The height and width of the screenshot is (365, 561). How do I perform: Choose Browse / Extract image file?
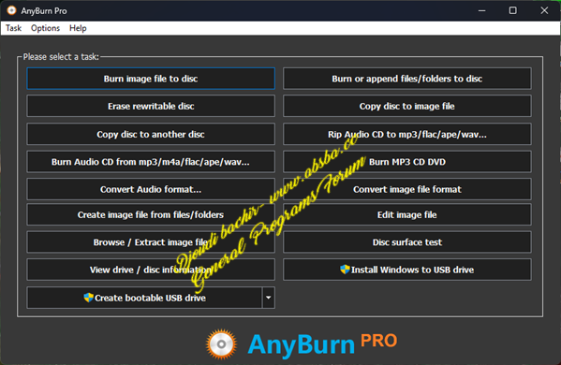[151, 242]
